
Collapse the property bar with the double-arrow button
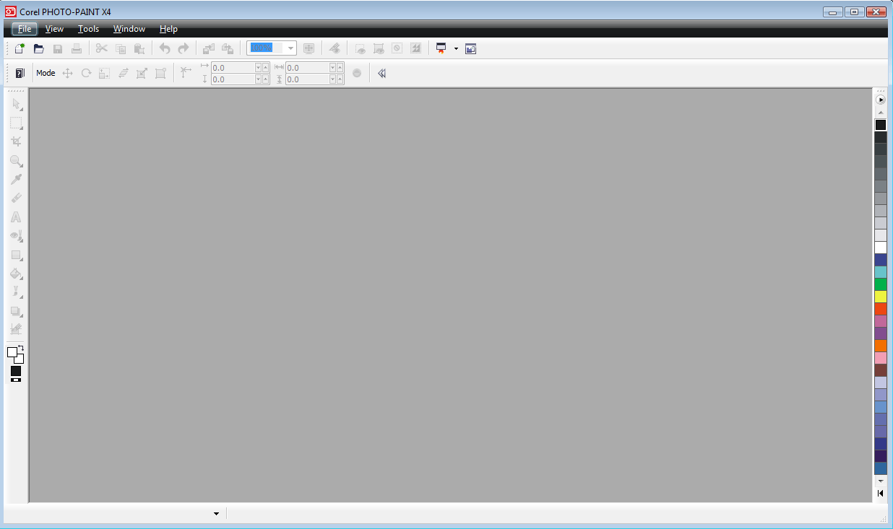381,72
